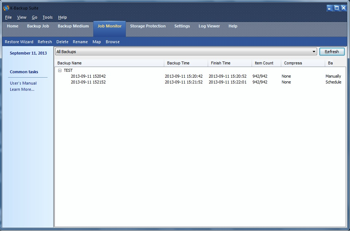Viewport: 350px width, 231px height.
Task: Click the Item Count column header
Action: 266,63
